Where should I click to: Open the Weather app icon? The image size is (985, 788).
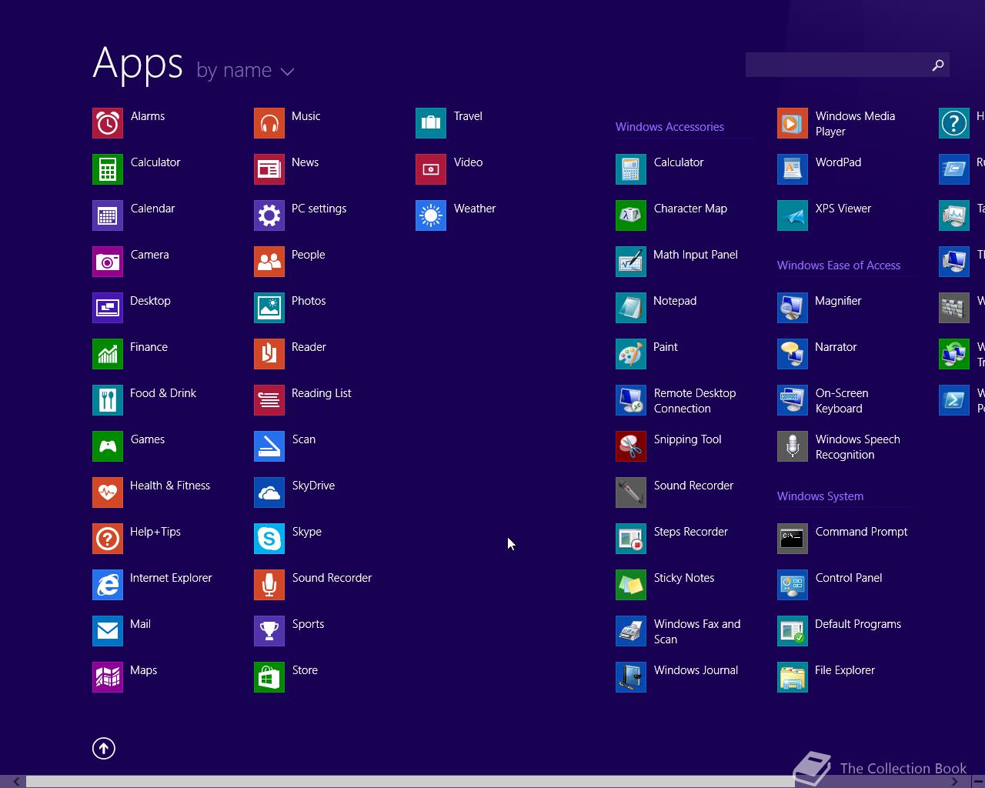point(431,215)
